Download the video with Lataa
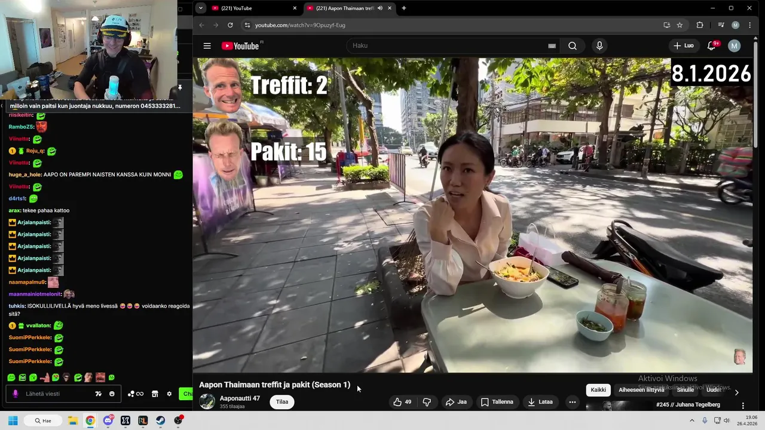 (540, 402)
